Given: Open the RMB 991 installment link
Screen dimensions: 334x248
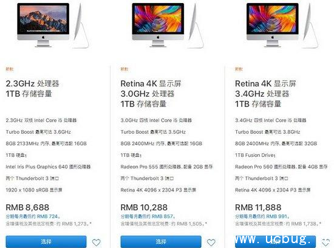Looking at the screenshot, I should 262,216.
